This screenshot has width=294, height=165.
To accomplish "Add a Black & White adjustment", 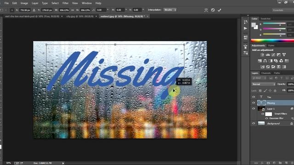I will coord(271,61).
